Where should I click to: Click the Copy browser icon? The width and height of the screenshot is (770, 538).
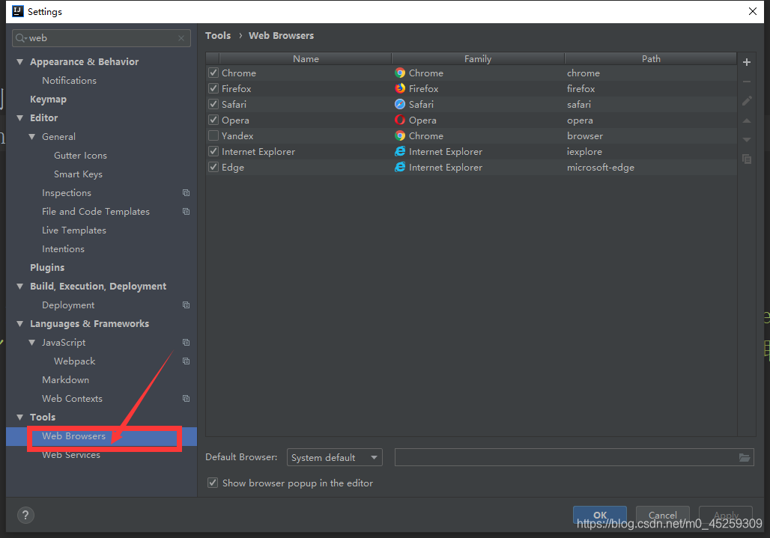point(747,159)
